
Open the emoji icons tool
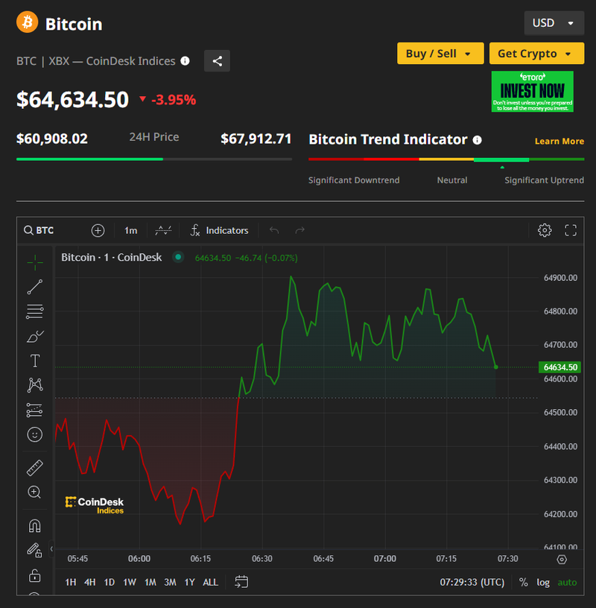[x=35, y=434]
